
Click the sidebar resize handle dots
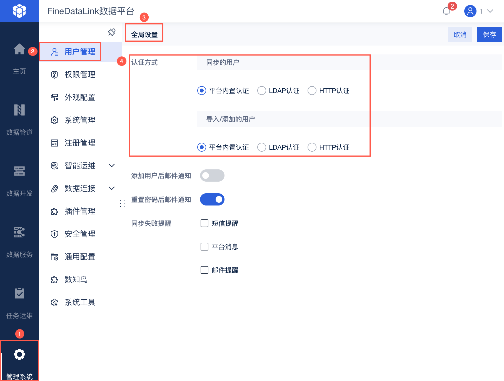coord(122,203)
